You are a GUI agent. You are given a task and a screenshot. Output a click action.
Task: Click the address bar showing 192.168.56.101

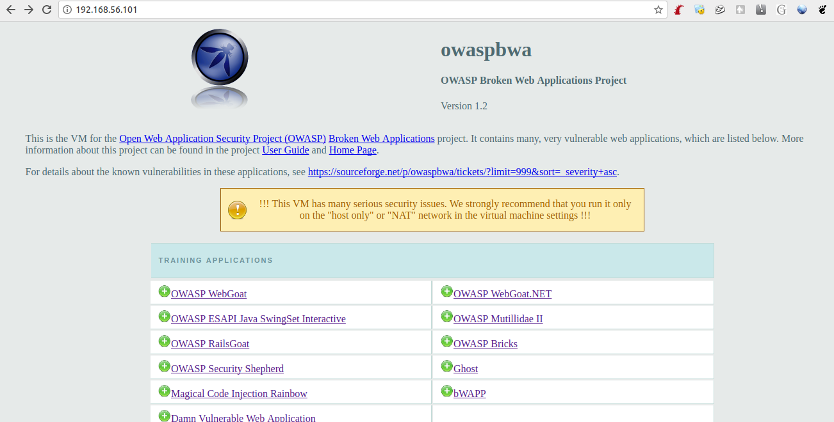tap(362, 10)
